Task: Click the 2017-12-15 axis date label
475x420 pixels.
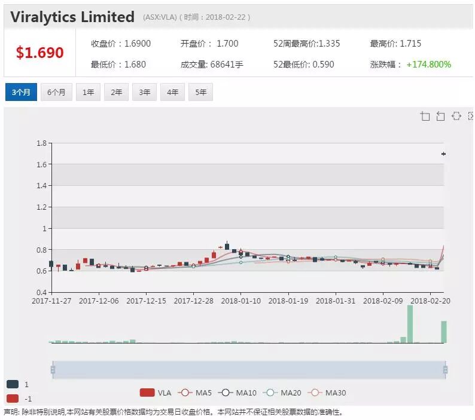Action: click(146, 301)
